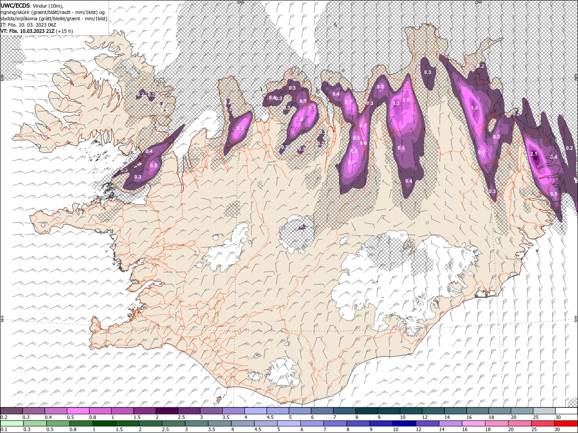Select the dark teal 8 swatch in upper legend

pos(367,410)
